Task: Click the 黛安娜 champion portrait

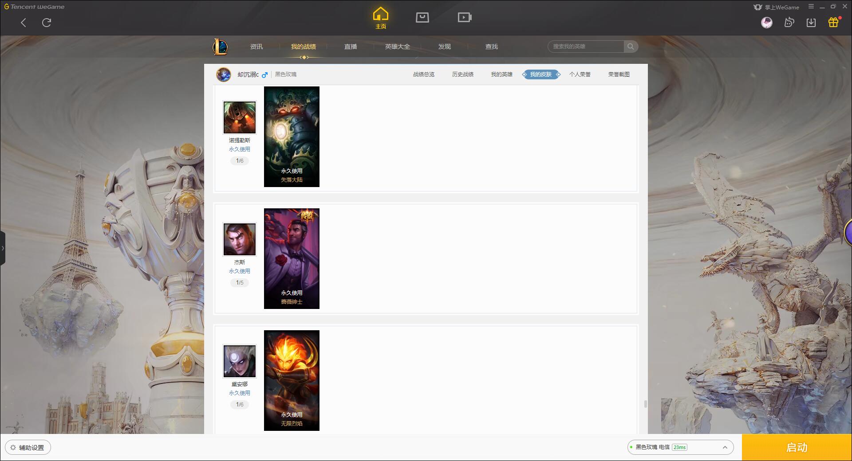Action: pos(240,361)
